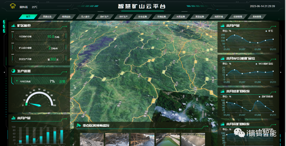This screenshot has width=286, height=146.
Task: Click the camera icon for 重点区域视频监控
Action: click(79, 125)
